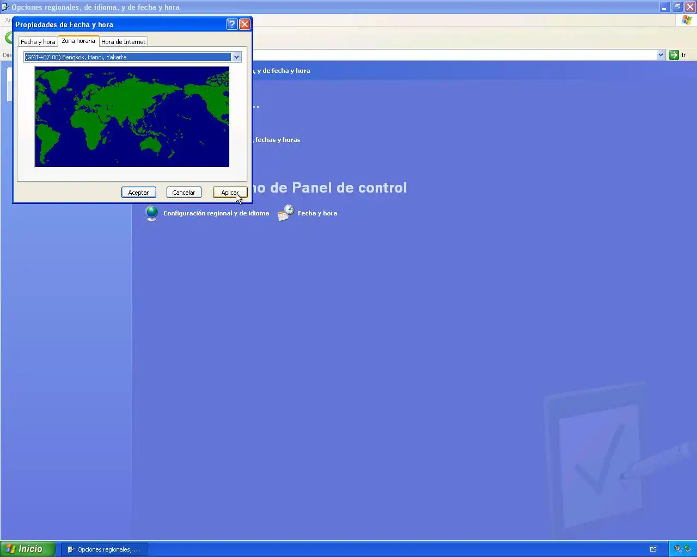697x557 pixels.
Task: Click the Opciones regionales taskbar button
Action: click(x=105, y=549)
